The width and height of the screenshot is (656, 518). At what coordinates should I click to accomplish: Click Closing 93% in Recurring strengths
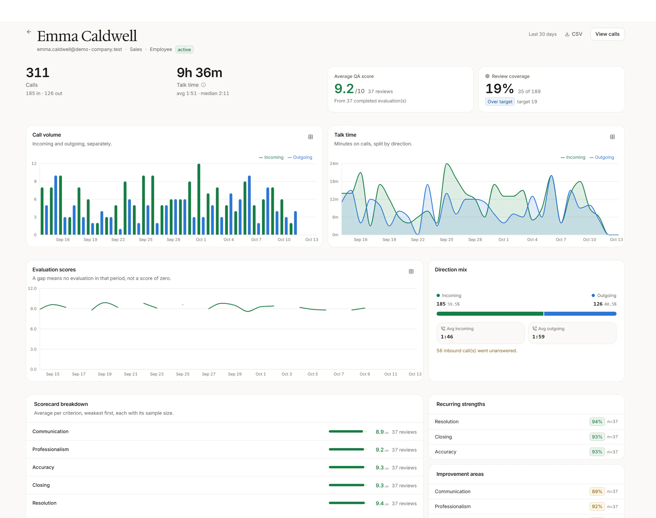(526, 437)
